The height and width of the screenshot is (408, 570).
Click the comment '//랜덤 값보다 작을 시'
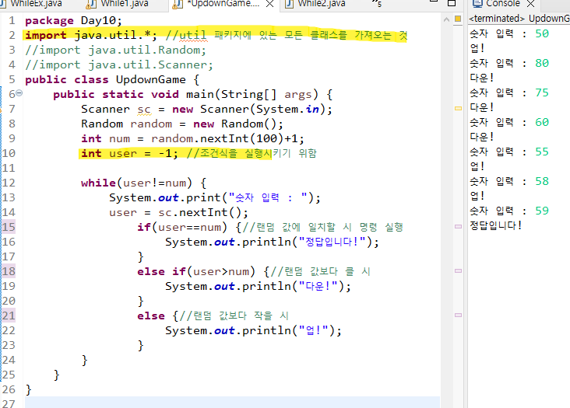click(x=234, y=316)
